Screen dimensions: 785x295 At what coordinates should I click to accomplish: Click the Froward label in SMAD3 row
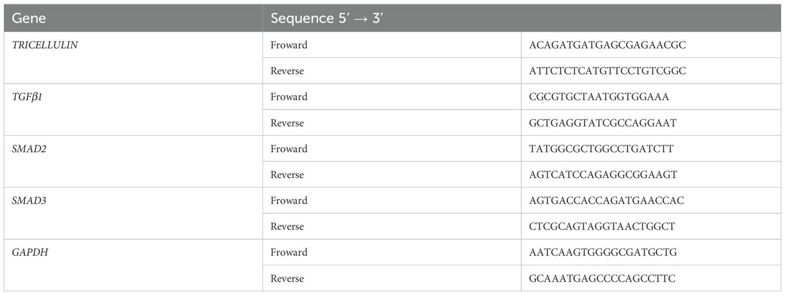click(289, 201)
